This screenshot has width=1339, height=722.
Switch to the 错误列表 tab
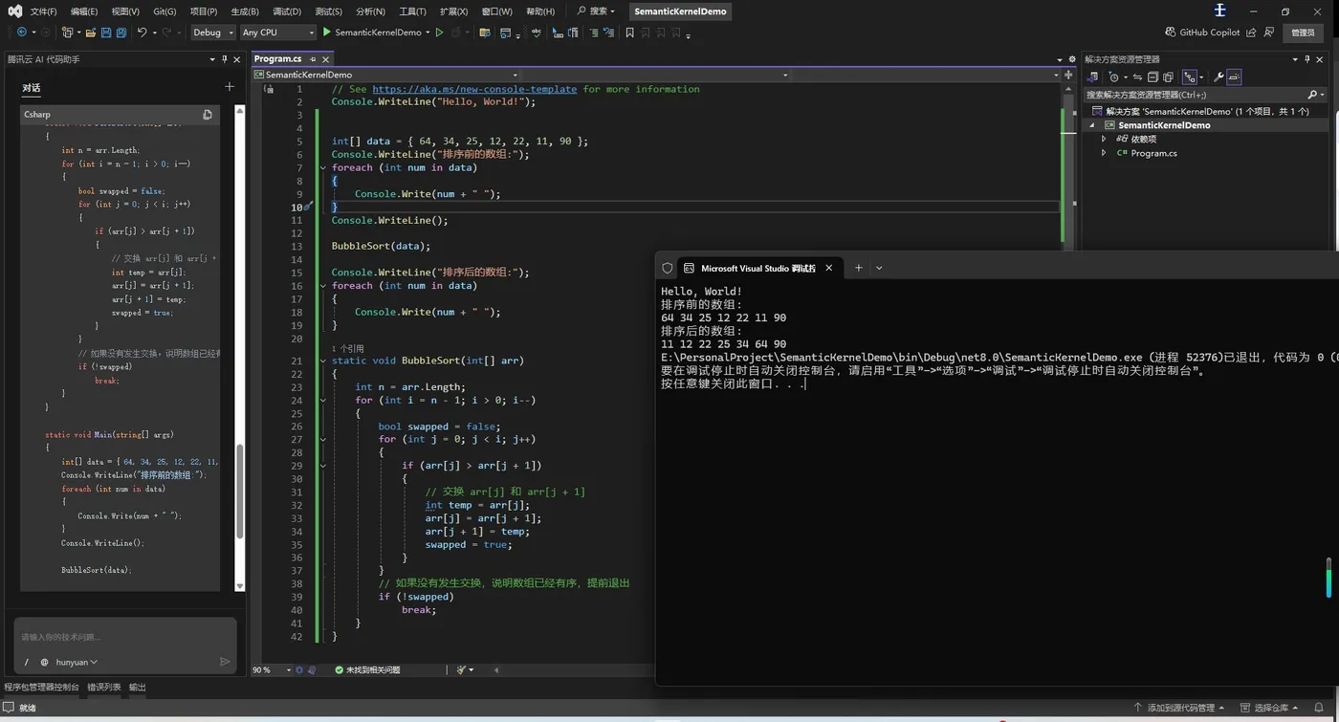coord(104,687)
